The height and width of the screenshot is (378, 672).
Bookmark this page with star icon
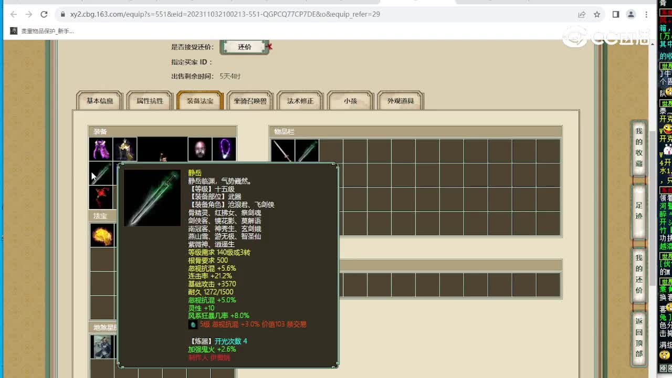[597, 14]
